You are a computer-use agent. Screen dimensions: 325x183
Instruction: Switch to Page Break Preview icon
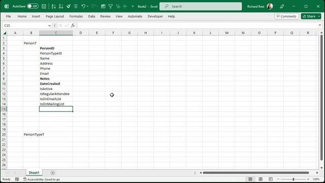pos(271,179)
